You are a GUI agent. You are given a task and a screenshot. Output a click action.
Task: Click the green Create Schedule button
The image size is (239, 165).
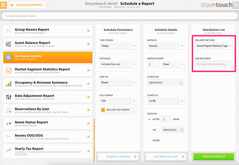214,157
